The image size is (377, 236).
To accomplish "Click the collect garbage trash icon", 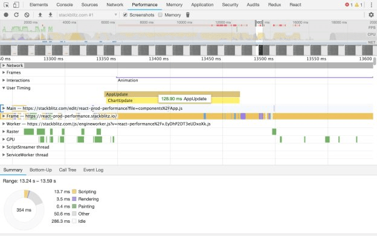I will tap(188, 15).
